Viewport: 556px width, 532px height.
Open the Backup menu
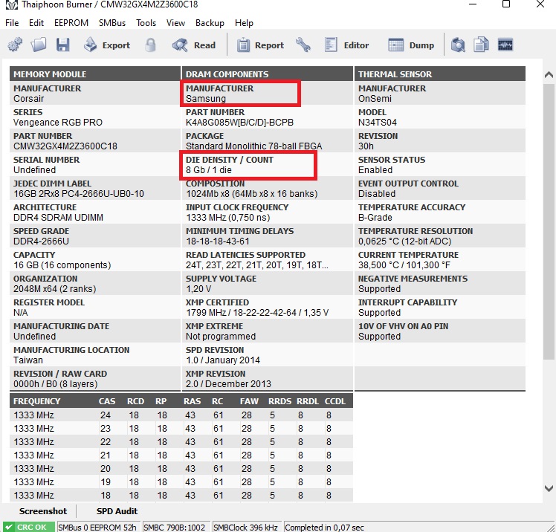[x=210, y=23]
